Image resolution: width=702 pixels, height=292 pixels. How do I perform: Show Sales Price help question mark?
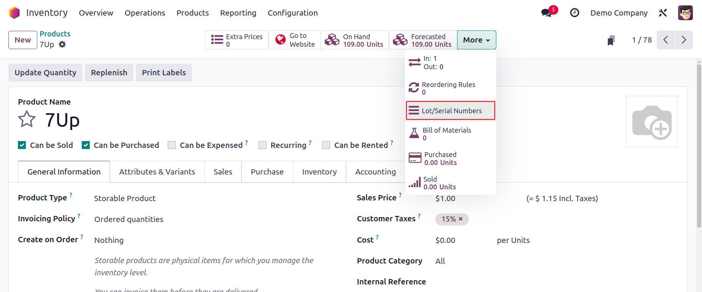click(400, 195)
